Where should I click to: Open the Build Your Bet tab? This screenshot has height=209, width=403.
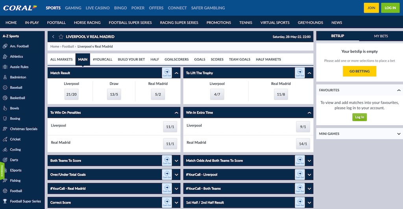point(131,59)
